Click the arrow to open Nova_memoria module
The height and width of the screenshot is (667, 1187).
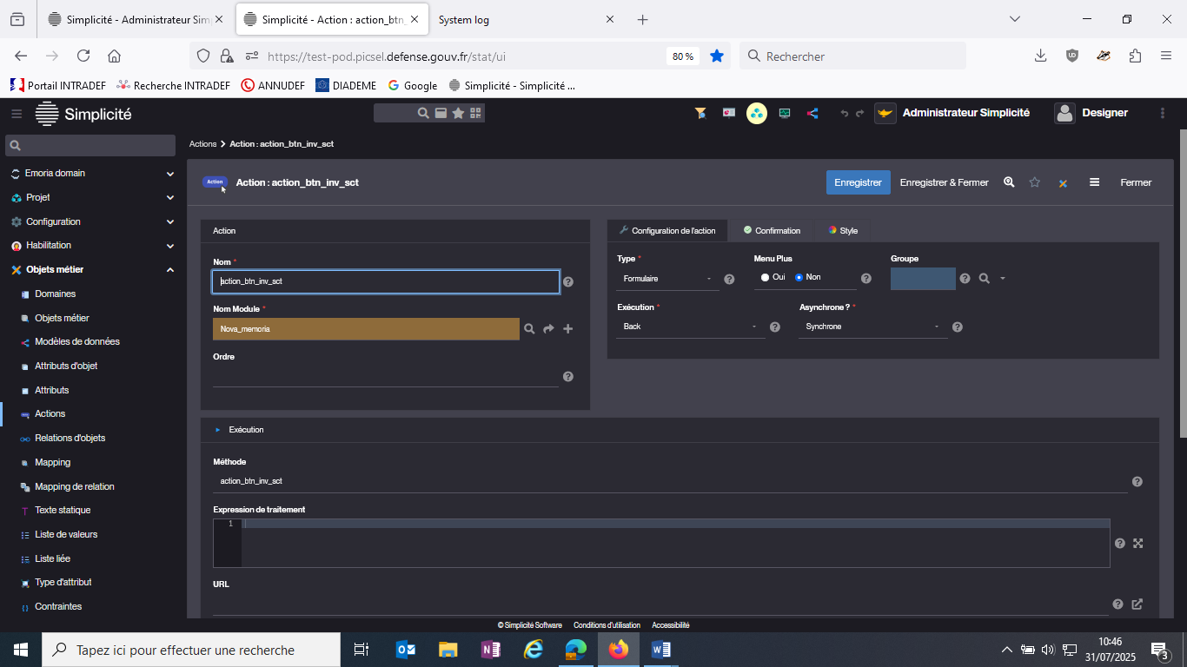pyautogui.click(x=548, y=329)
